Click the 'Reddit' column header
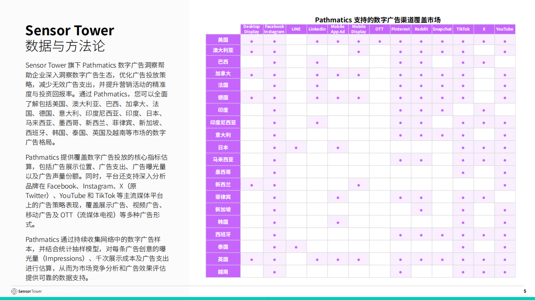The image size is (535, 300). point(421,29)
